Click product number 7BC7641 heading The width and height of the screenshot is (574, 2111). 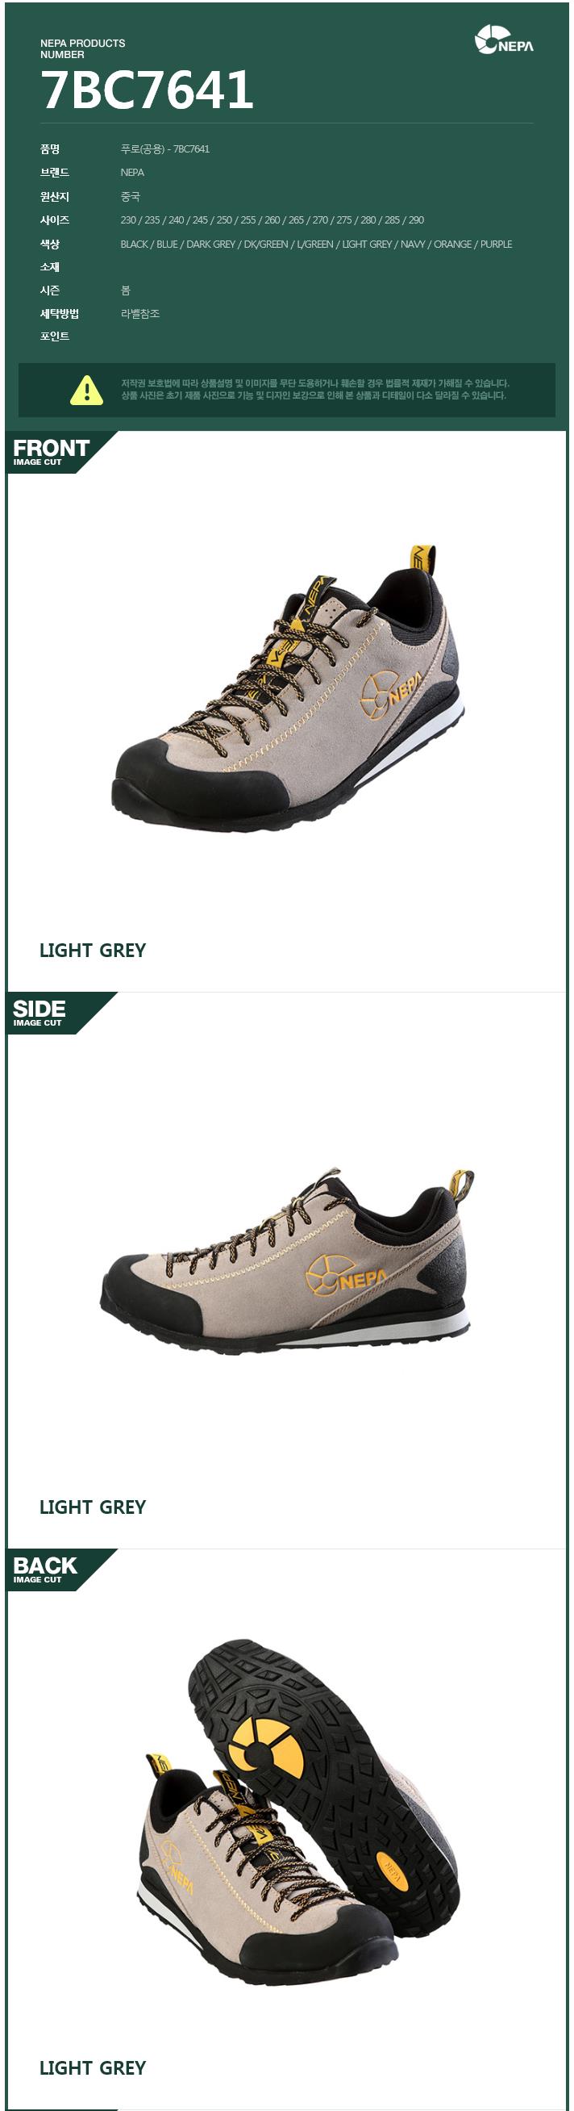pos(147,90)
